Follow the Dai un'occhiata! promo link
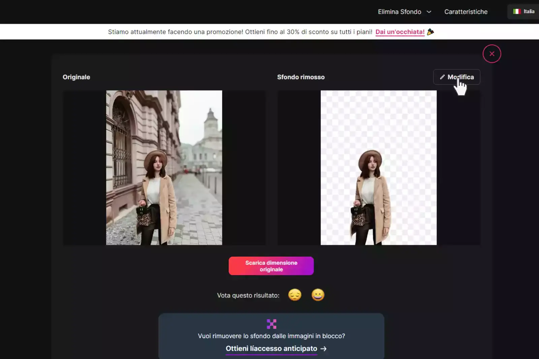Screen dimensions: 539x359 (400, 32)
